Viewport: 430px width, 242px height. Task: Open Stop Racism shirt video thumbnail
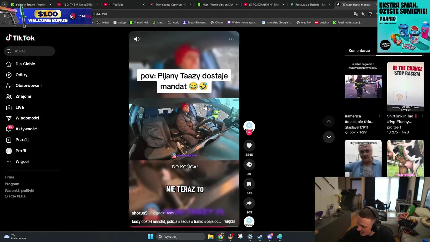(x=405, y=86)
